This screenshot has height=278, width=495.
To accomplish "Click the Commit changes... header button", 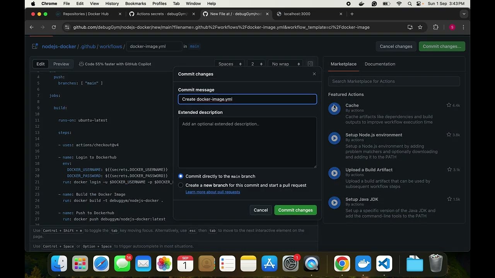I will 442,46.
